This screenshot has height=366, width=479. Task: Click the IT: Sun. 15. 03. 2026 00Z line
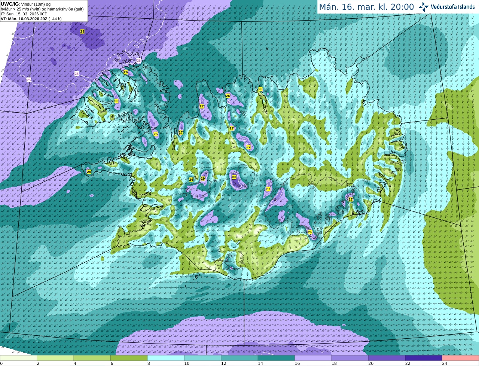click(24, 14)
